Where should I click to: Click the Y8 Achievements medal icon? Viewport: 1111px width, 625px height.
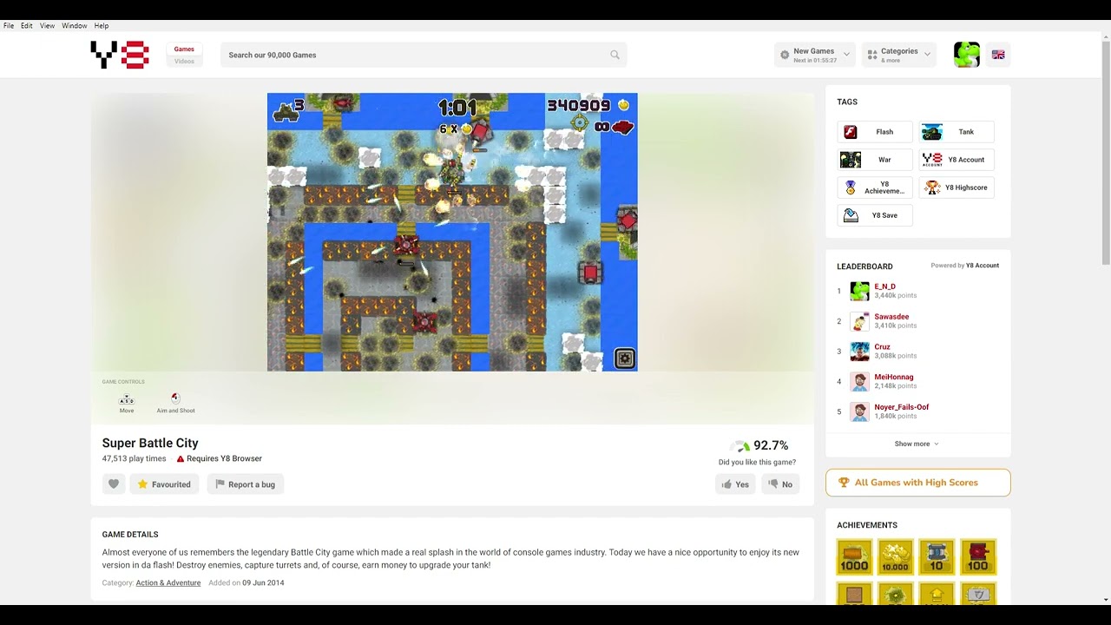pos(851,187)
